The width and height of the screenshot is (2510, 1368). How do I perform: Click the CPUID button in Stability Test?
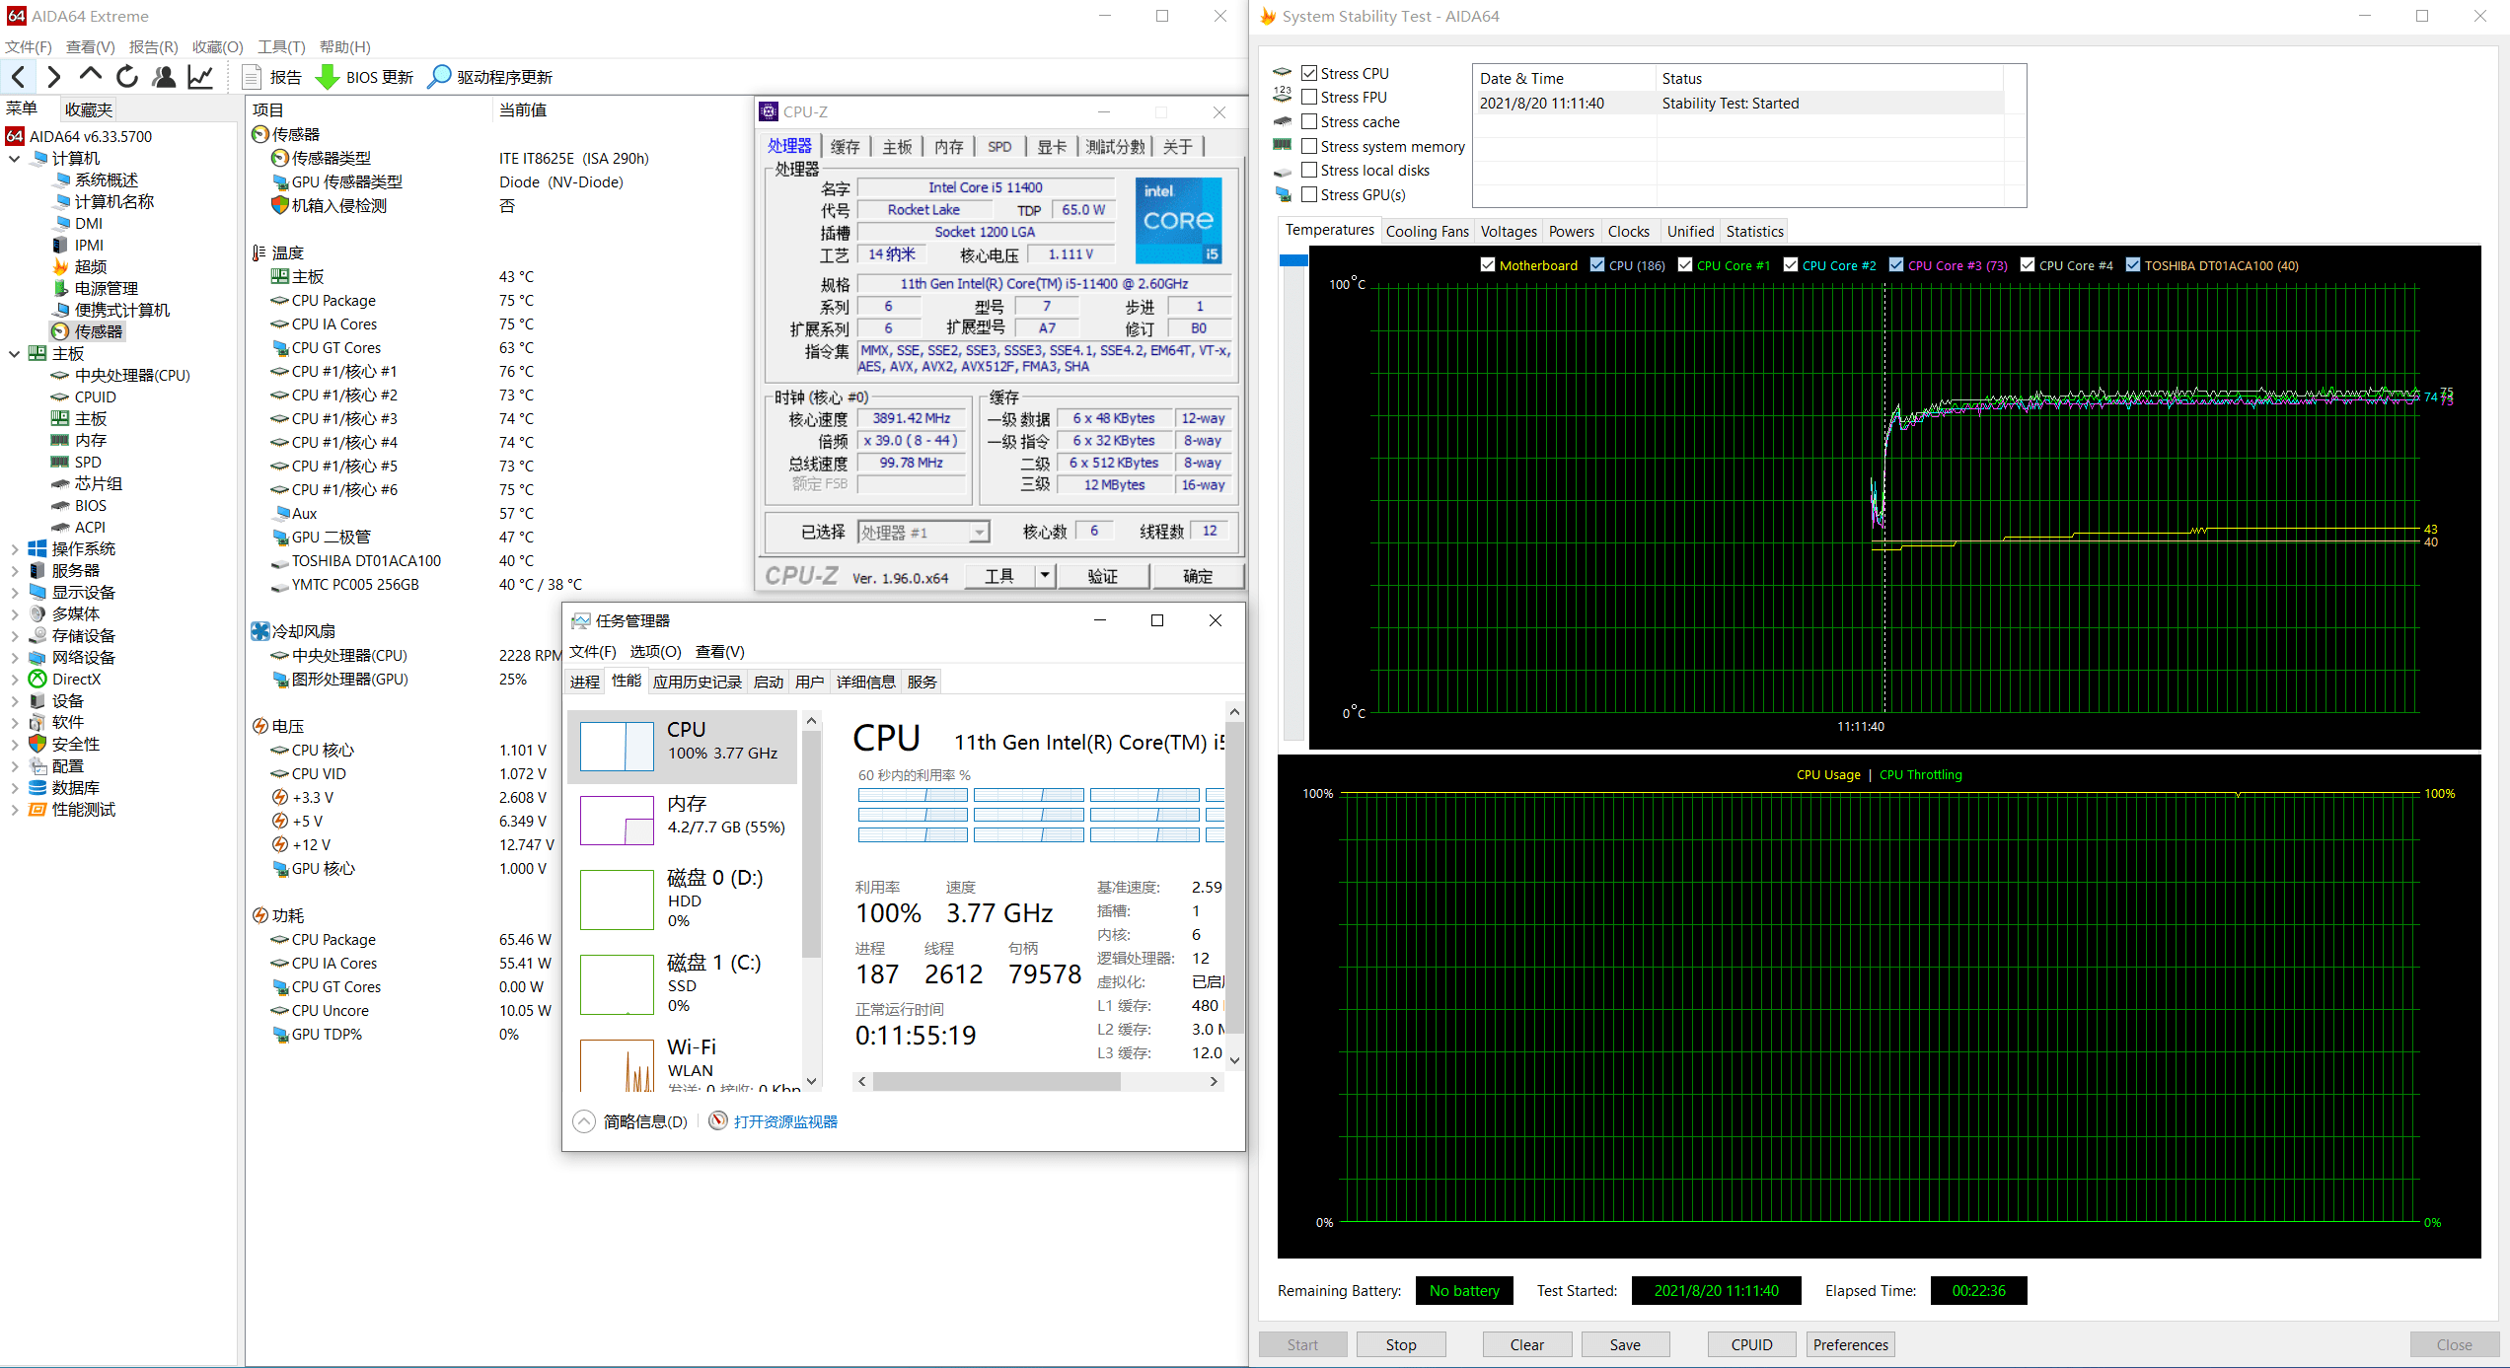point(1752,1344)
